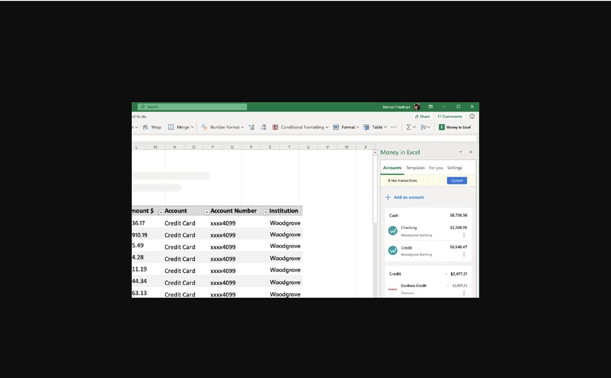
Task: Switch to the Settings tab
Action: tap(454, 168)
